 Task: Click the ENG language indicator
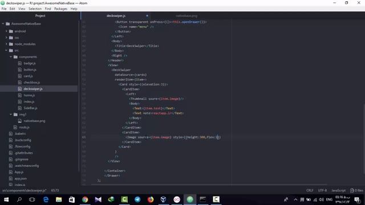(x=329, y=199)
